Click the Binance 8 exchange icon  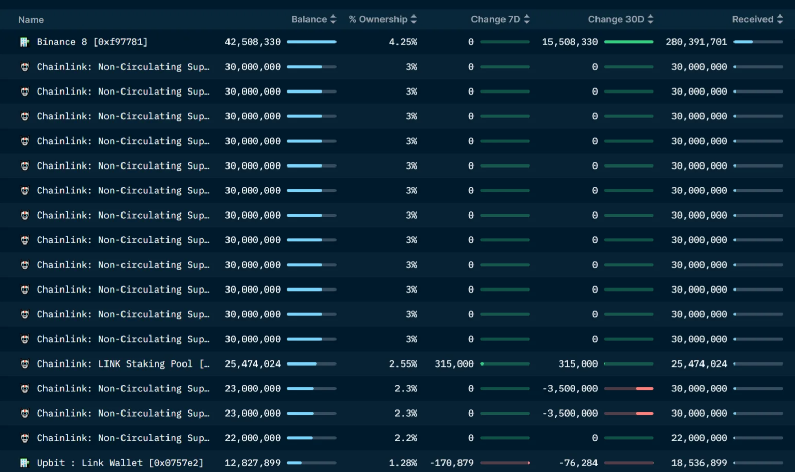tap(24, 42)
